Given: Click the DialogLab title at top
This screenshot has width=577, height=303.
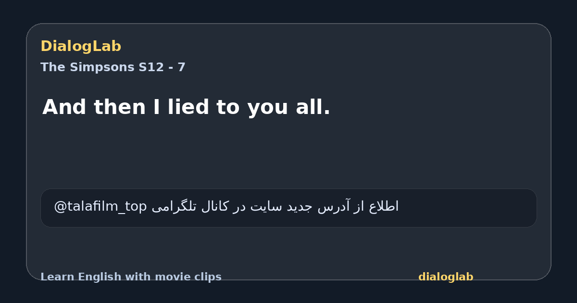Looking at the screenshot, I should [81, 46].
